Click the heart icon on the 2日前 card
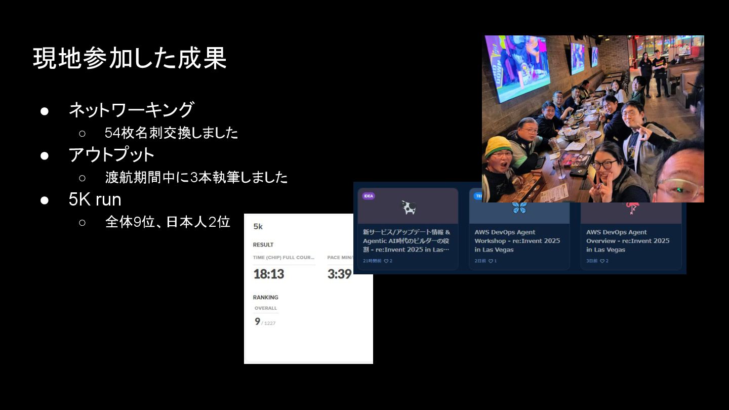This screenshot has width=729, height=410. tap(491, 261)
